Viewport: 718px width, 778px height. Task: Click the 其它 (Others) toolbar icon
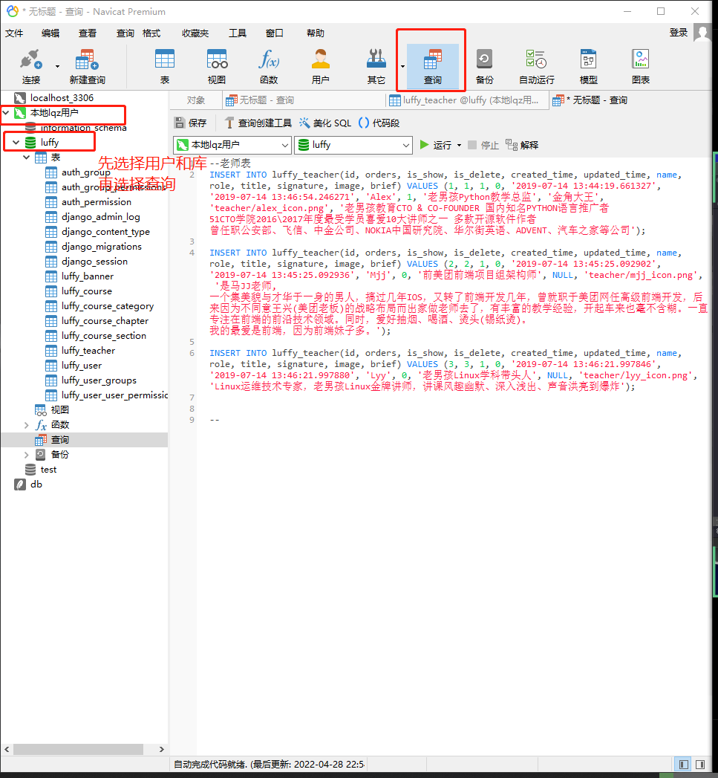click(376, 66)
